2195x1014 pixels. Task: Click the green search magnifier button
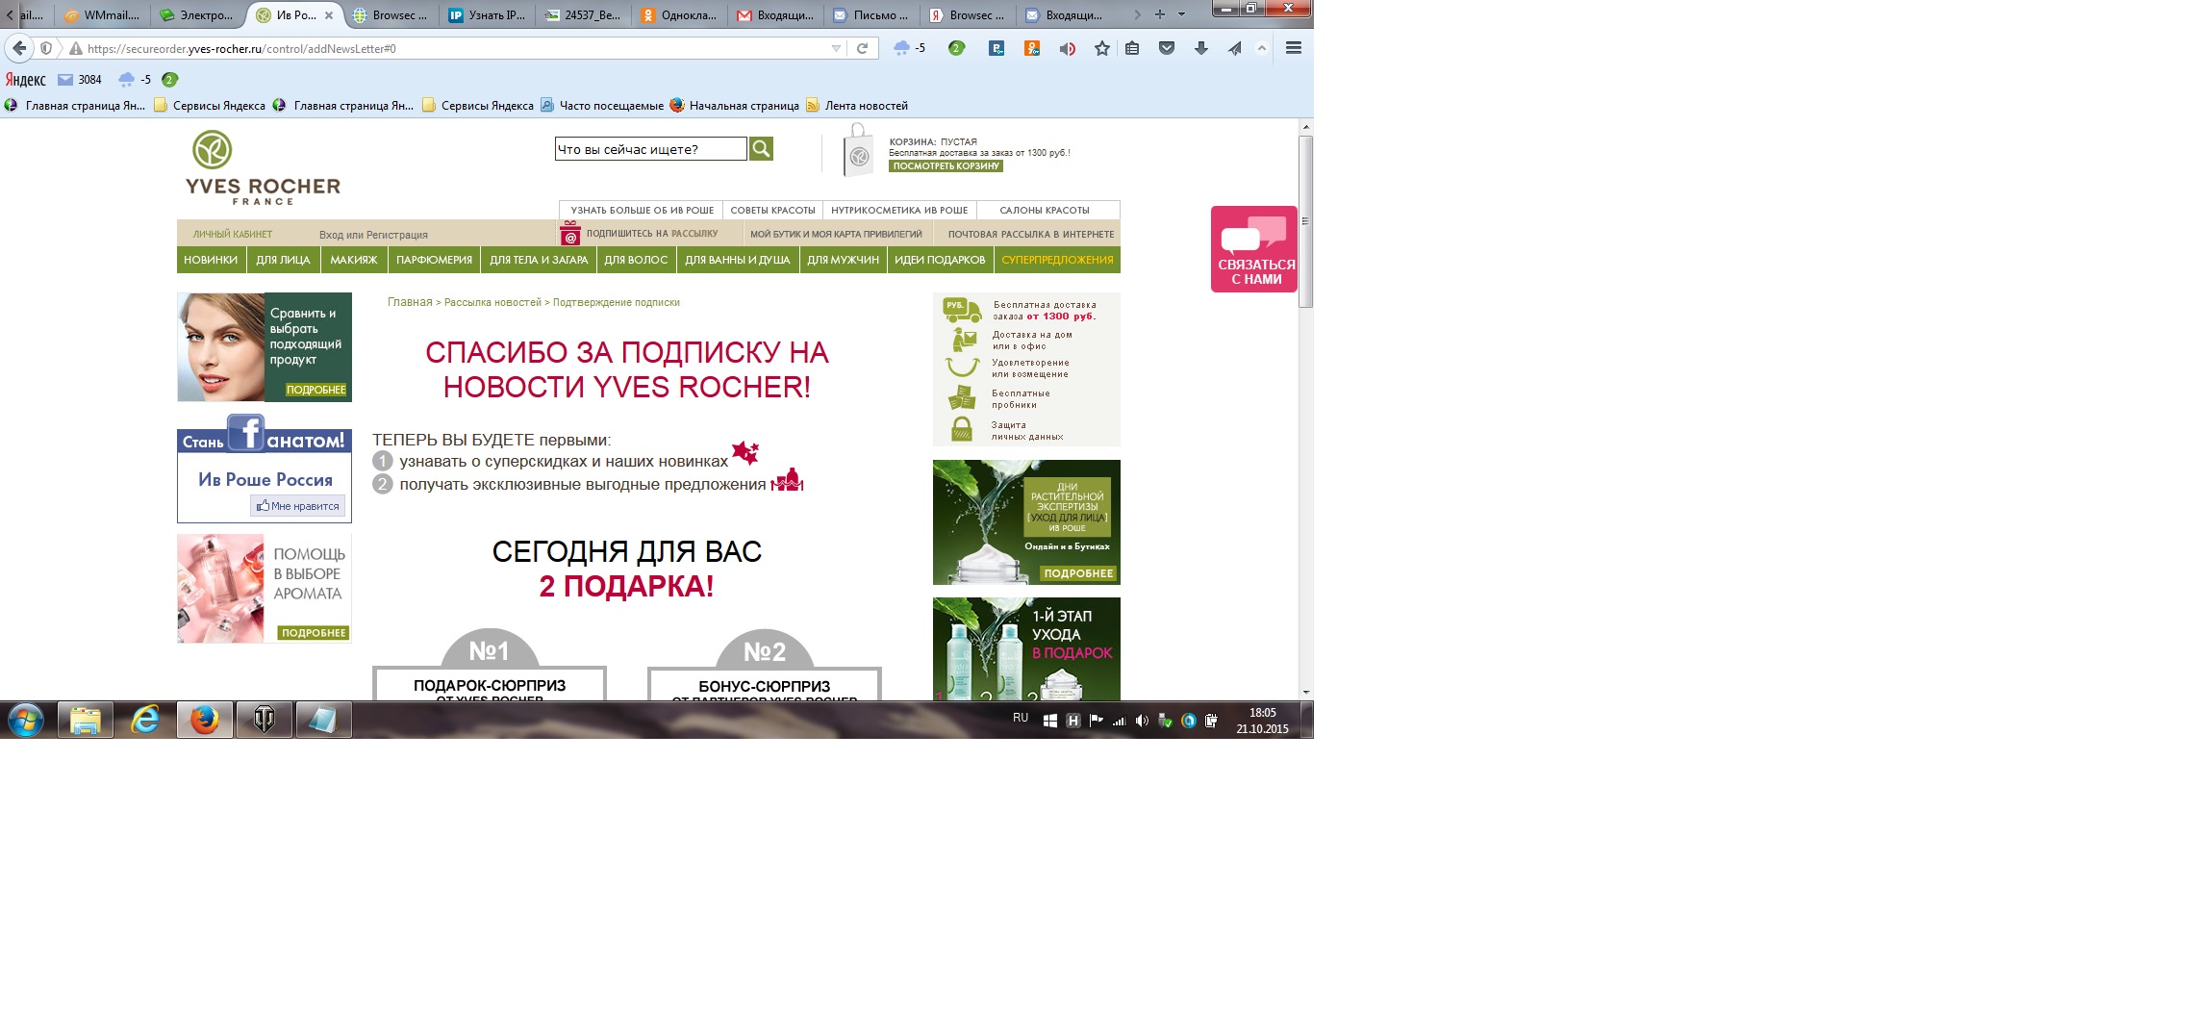761,148
